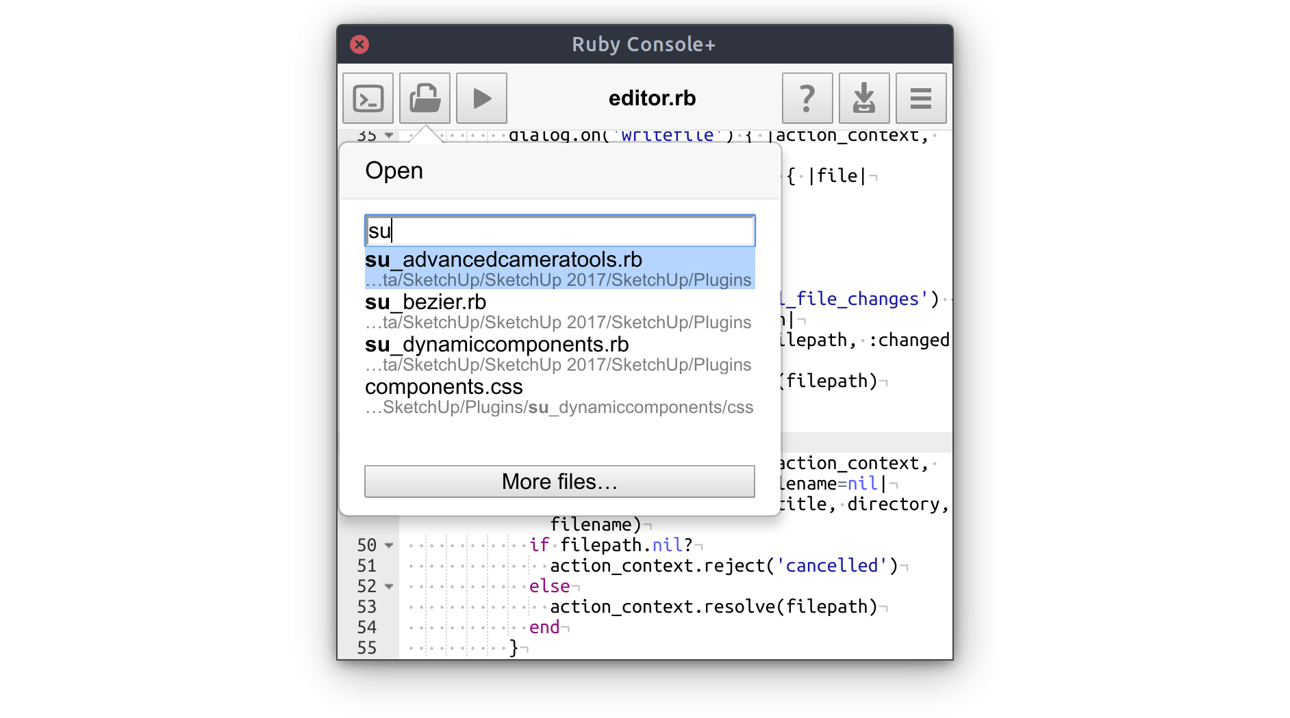Click line number 53 in gutter

[367, 607]
